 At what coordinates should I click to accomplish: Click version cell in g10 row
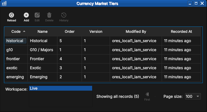[x=96, y=50]
